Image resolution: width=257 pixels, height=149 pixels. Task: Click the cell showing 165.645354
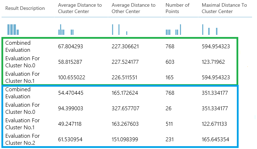216,139
